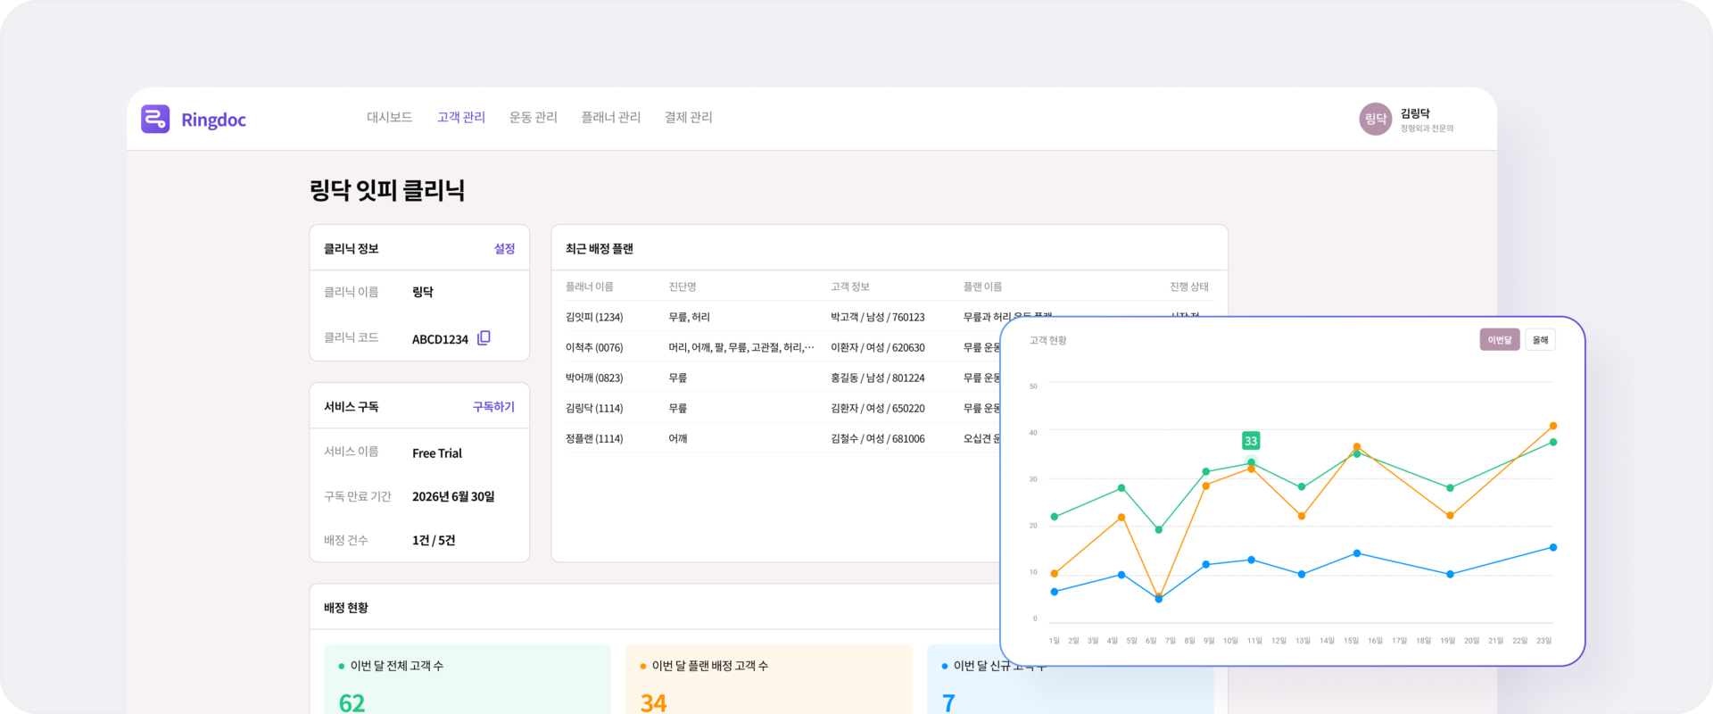1713x714 pixels.
Task: Open the 운동 관리 menu
Action: point(533,118)
